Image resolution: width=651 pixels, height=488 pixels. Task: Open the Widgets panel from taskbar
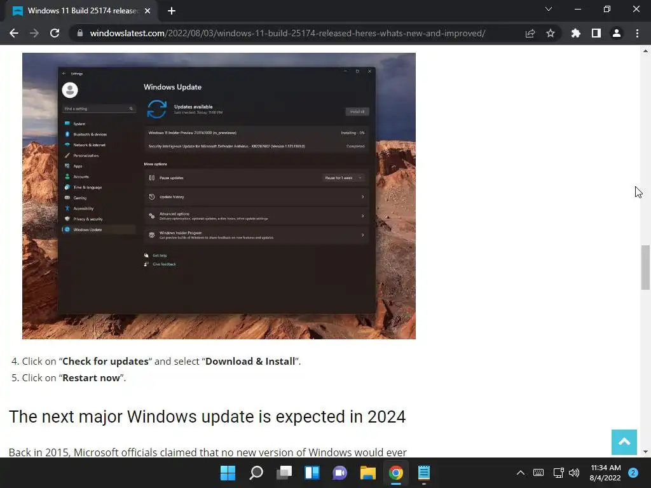click(312, 473)
